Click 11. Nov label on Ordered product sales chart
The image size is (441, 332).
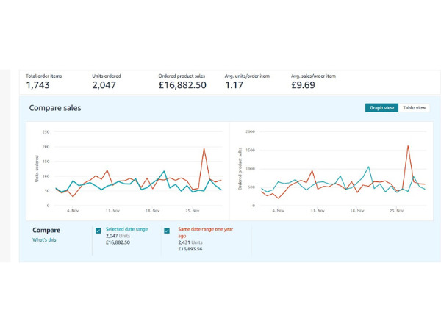pyautogui.click(x=318, y=210)
